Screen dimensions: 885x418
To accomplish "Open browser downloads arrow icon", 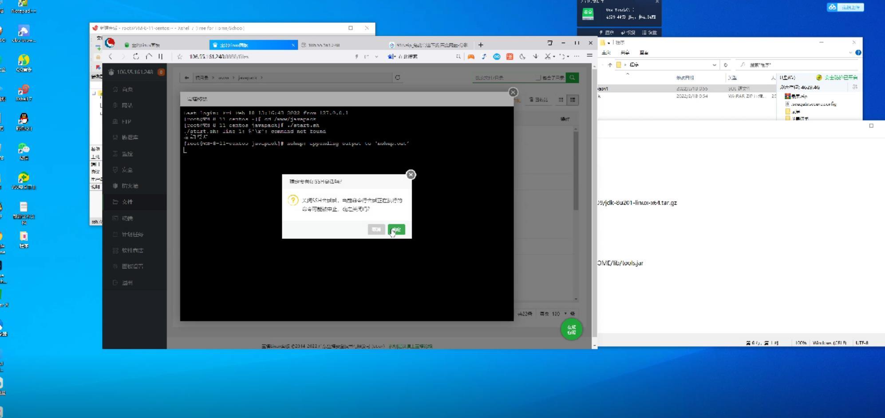I will pos(535,56).
